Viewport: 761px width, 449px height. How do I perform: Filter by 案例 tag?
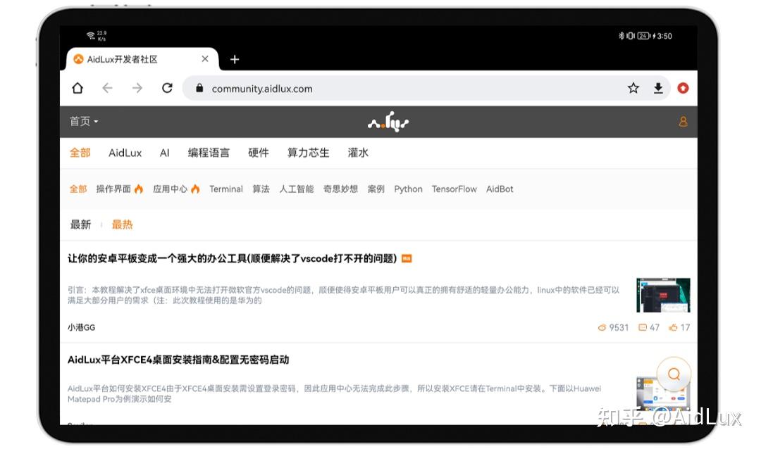click(x=376, y=189)
